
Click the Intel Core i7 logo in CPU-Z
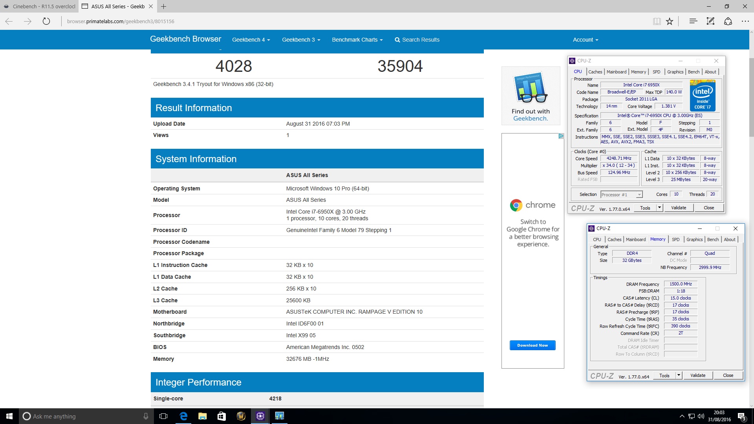click(x=703, y=95)
